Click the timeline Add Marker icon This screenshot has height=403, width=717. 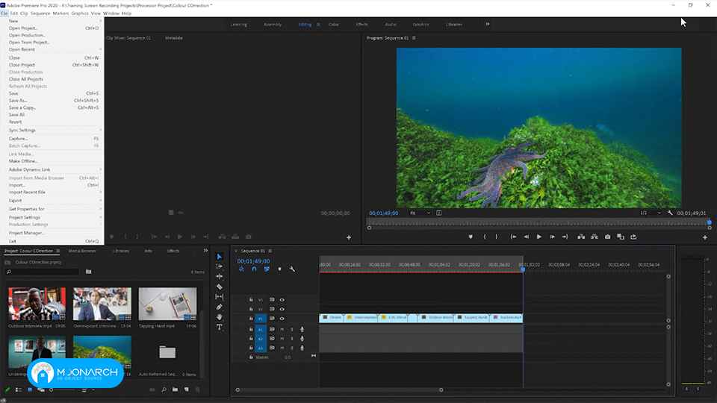point(280,269)
